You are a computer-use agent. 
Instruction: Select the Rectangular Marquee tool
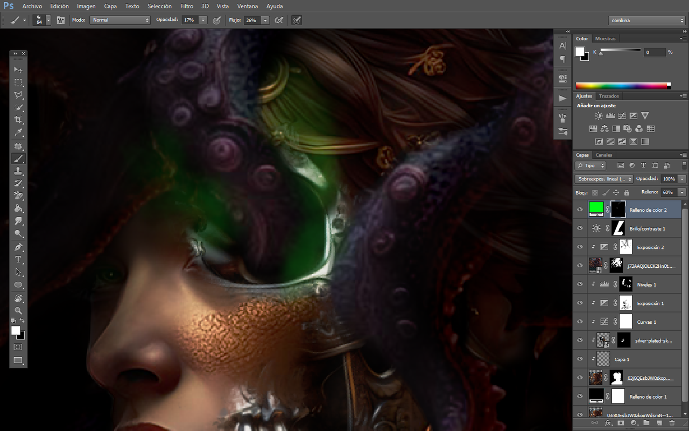[x=18, y=82]
